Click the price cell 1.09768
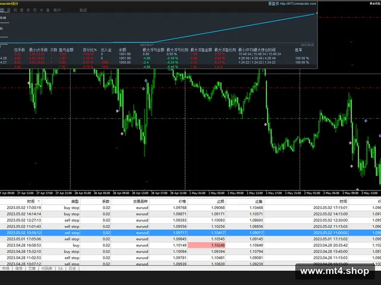Viewport: 381px width, 285px height. point(180,208)
